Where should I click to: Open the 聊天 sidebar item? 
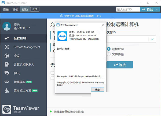(x=24, y=73)
